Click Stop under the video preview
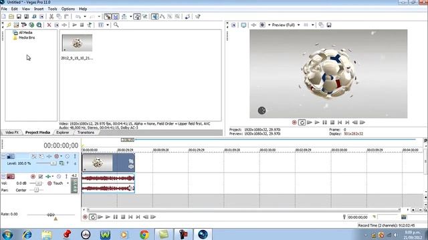This screenshot has height=240, width=428. tap(332, 123)
